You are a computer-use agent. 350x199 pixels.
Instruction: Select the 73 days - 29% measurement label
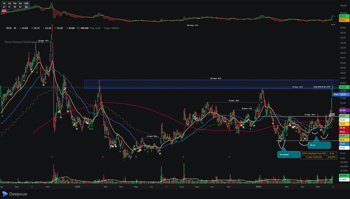pyautogui.click(x=234, y=101)
